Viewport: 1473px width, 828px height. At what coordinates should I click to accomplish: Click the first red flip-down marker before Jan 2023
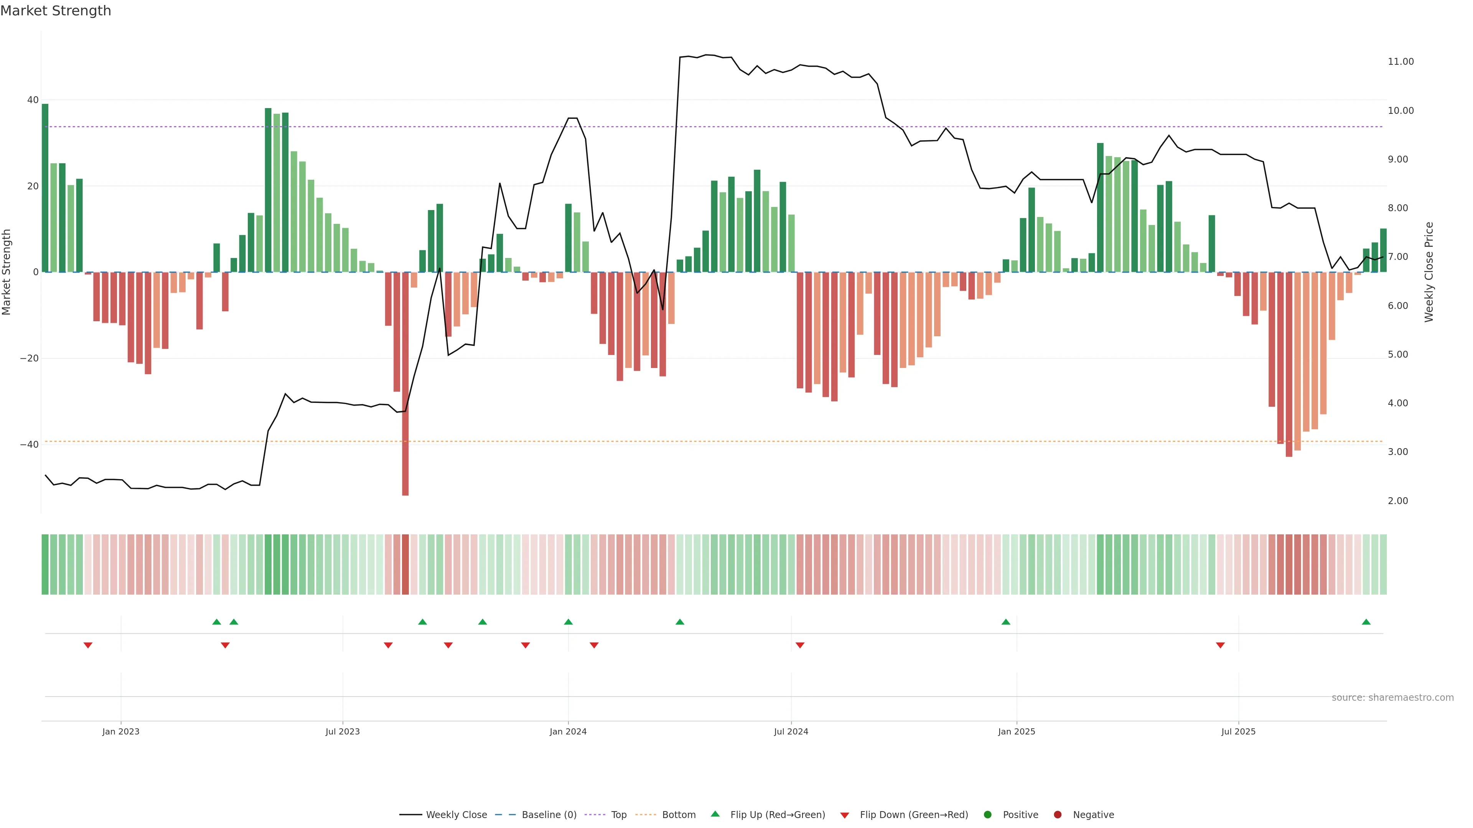coord(88,645)
